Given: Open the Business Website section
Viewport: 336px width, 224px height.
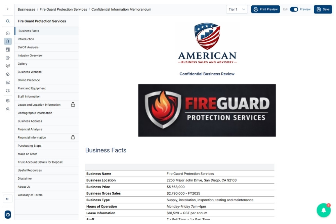Looking at the screenshot, I should point(46,72).
